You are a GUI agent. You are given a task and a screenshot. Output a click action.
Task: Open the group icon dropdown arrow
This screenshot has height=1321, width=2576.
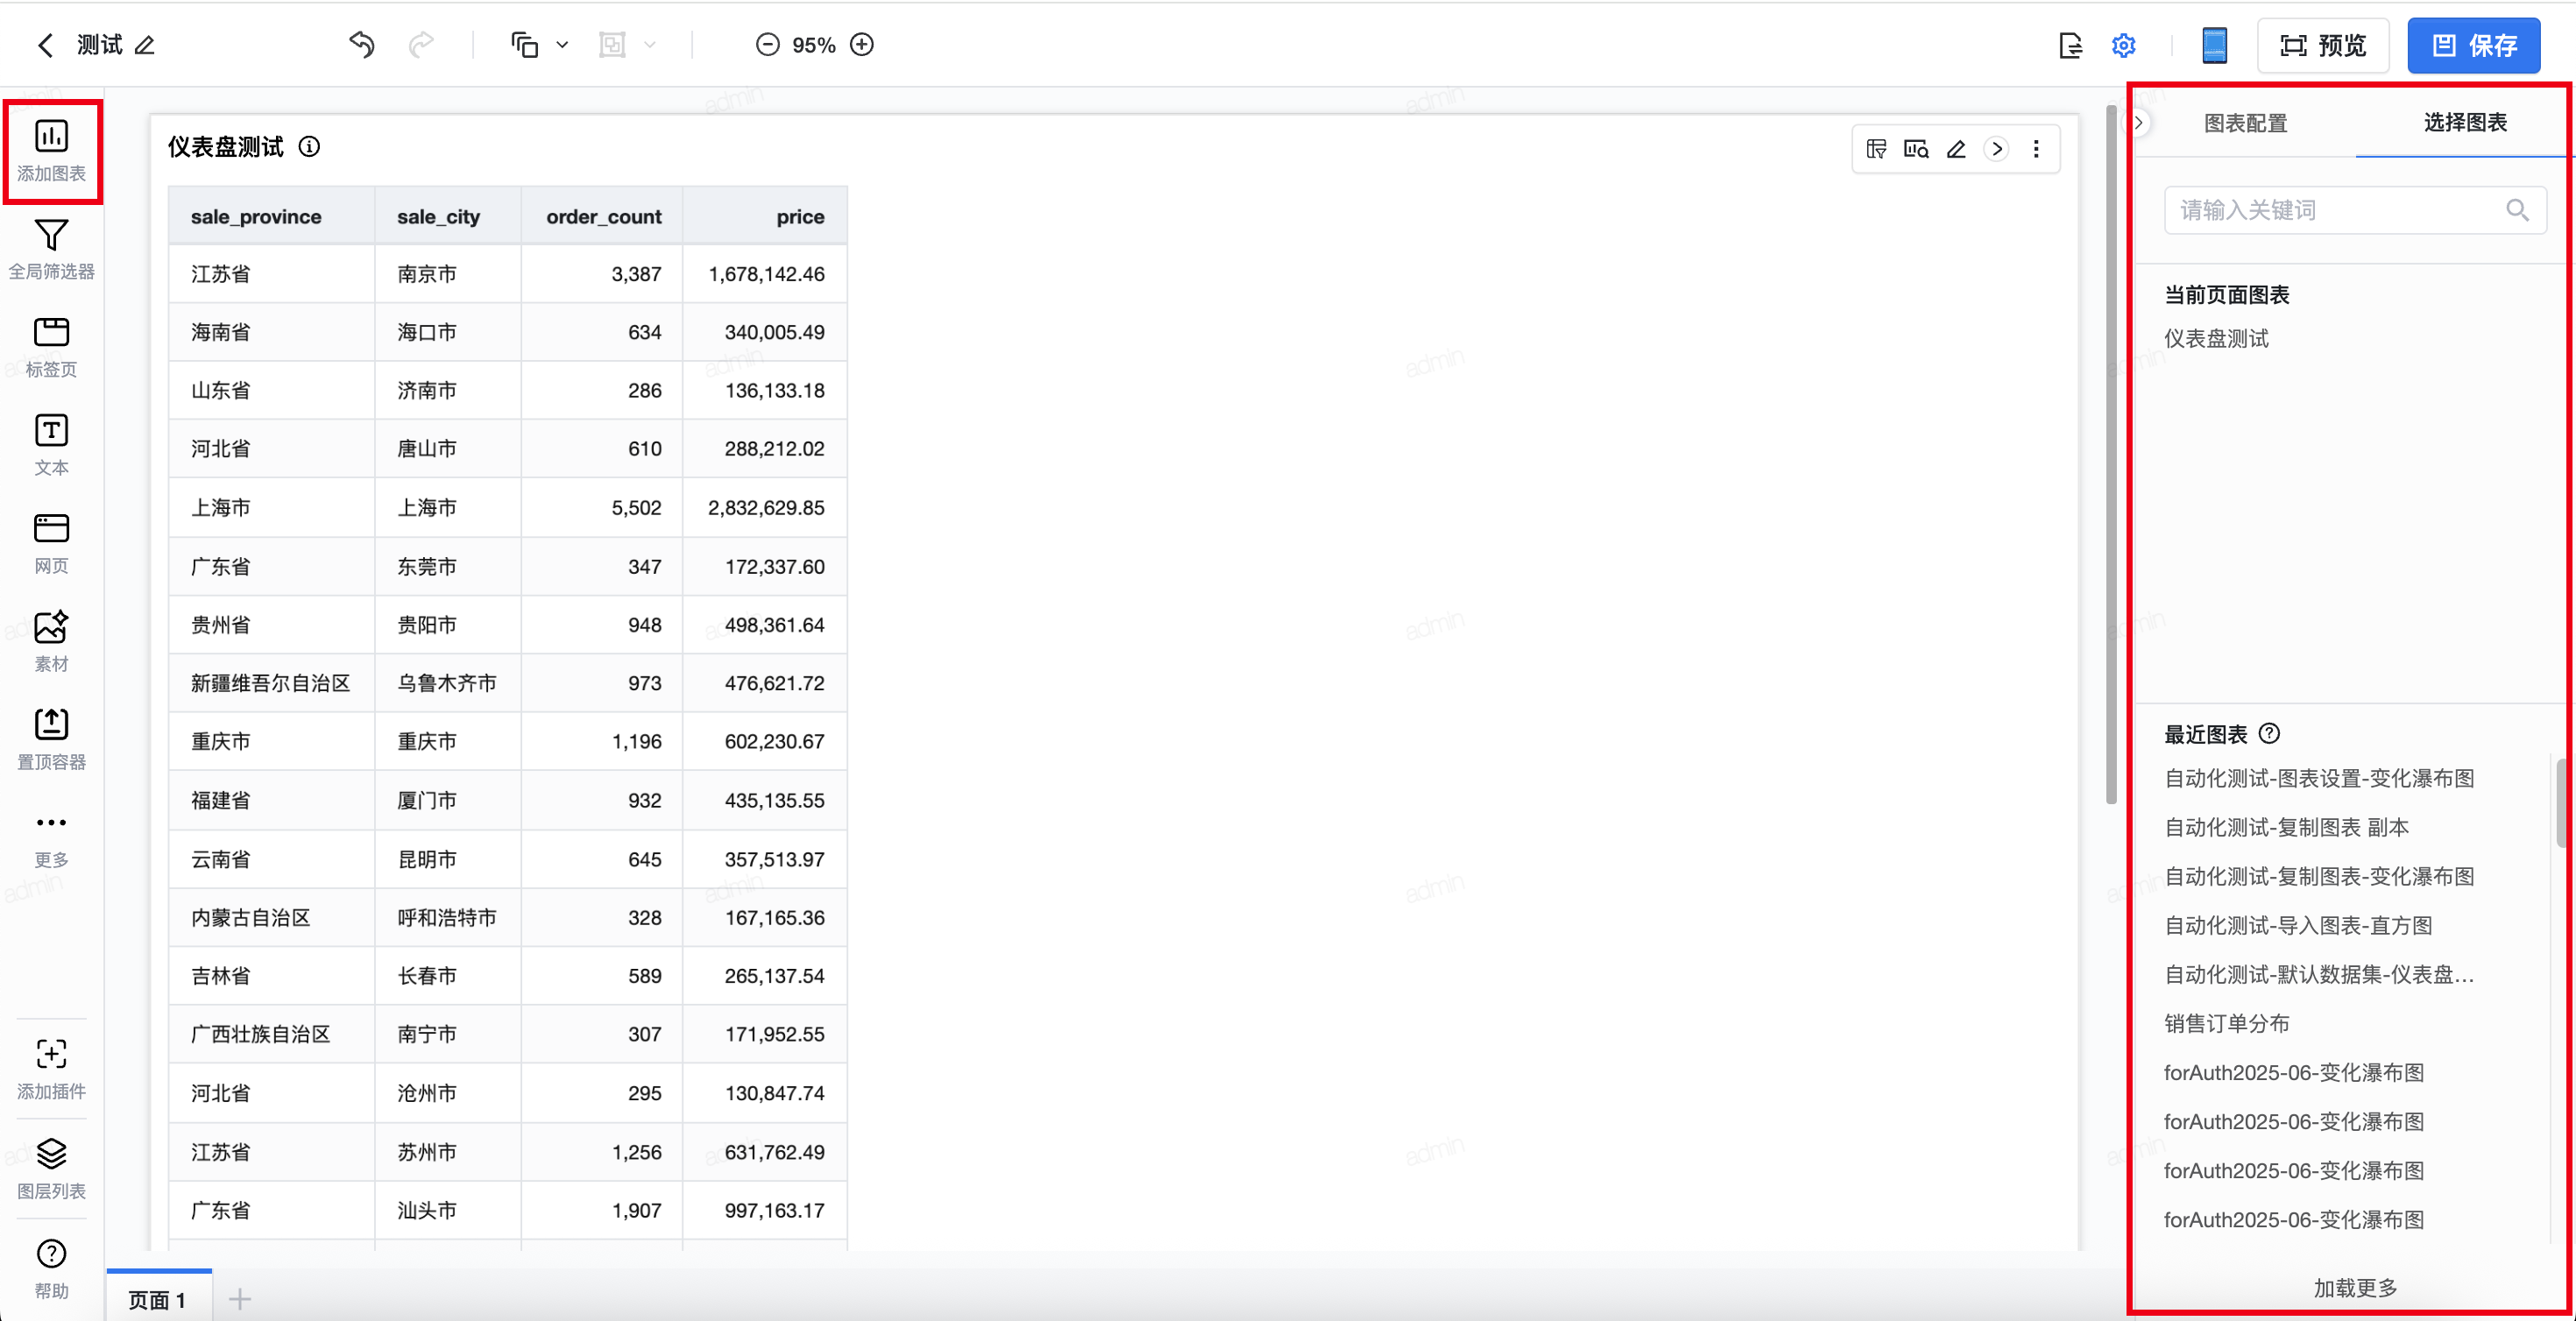[650, 45]
